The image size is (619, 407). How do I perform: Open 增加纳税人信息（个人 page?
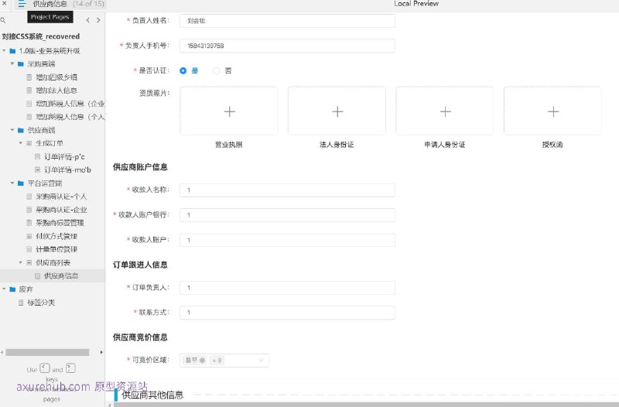[70, 117]
